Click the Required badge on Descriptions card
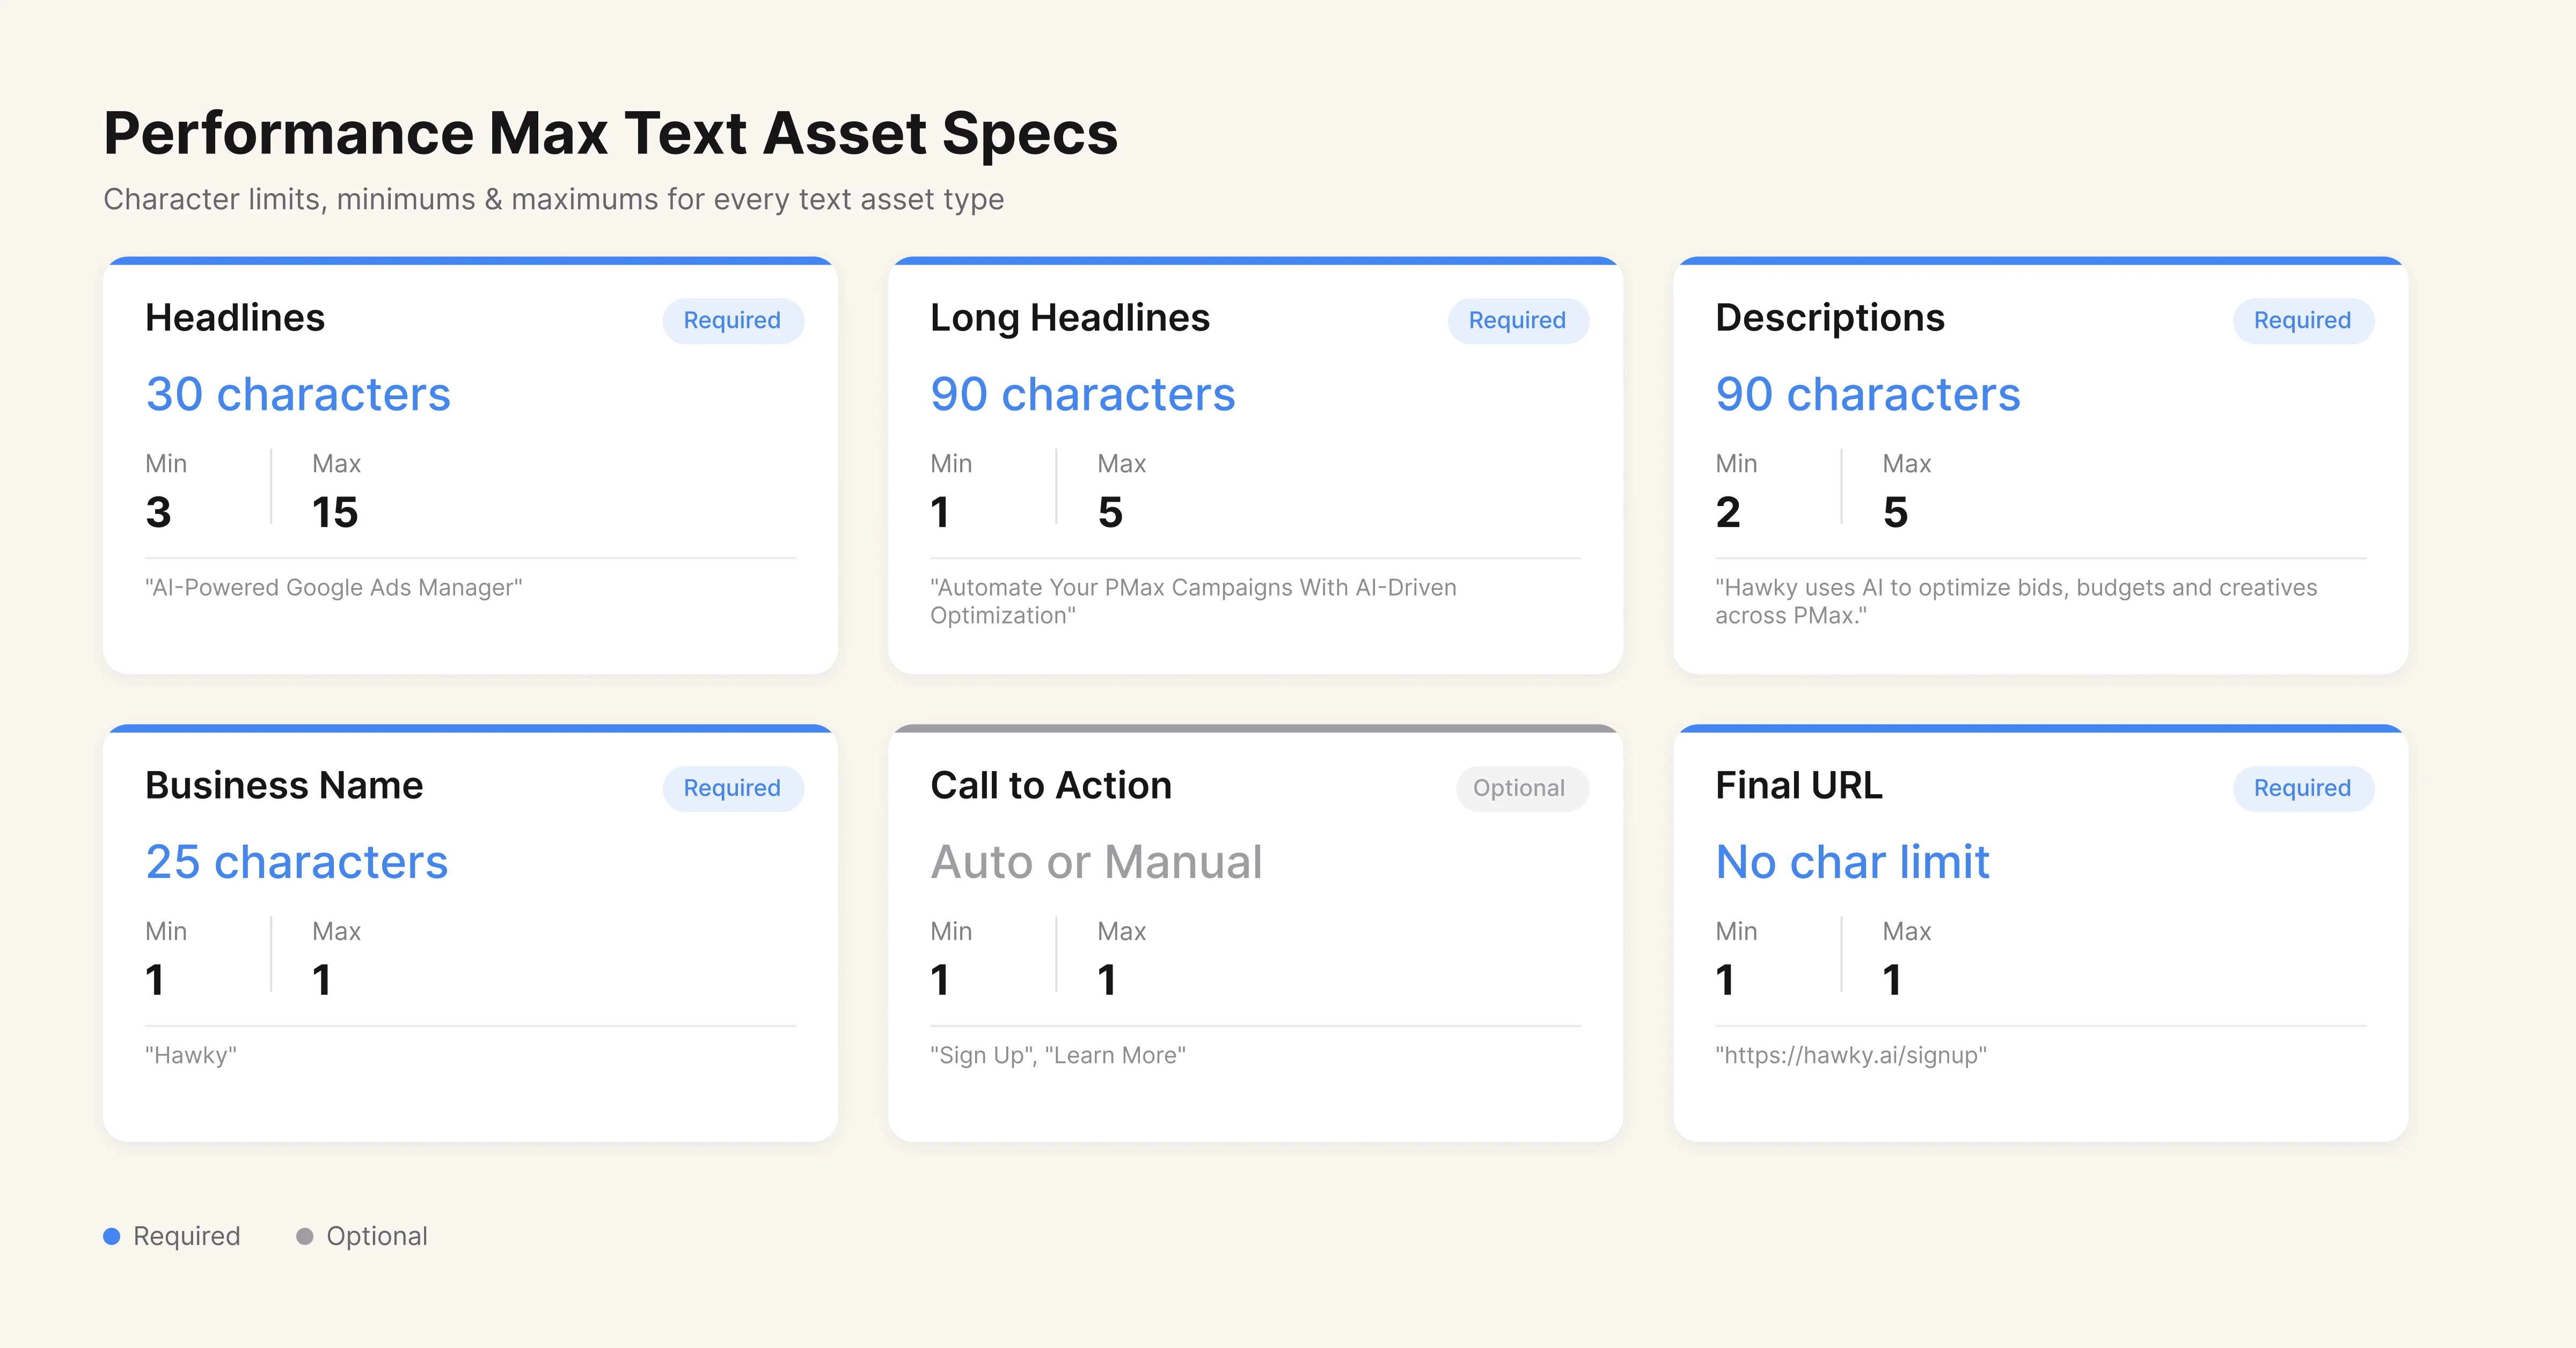 coord(2302,320)
